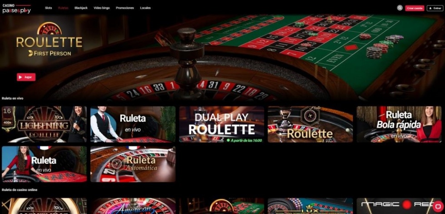Launch the Dual Play Roulette game

pyautogui.click(x=222, y=124)
